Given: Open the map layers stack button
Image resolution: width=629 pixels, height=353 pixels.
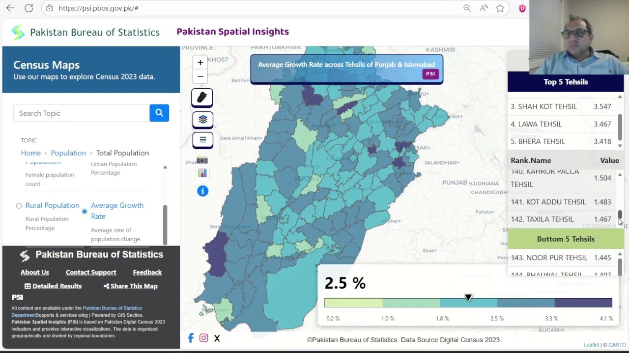Looking at the screenshot, I should [x=202, y=119].
